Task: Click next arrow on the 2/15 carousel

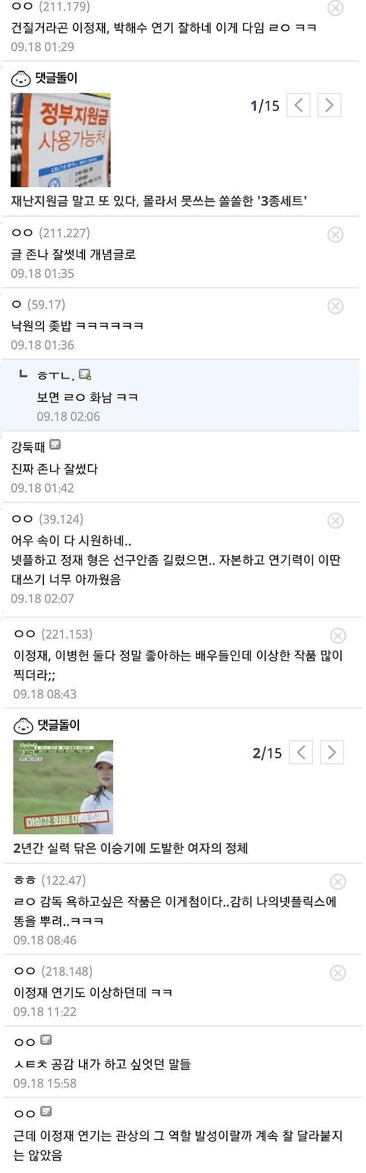Action: coord(332,752)
